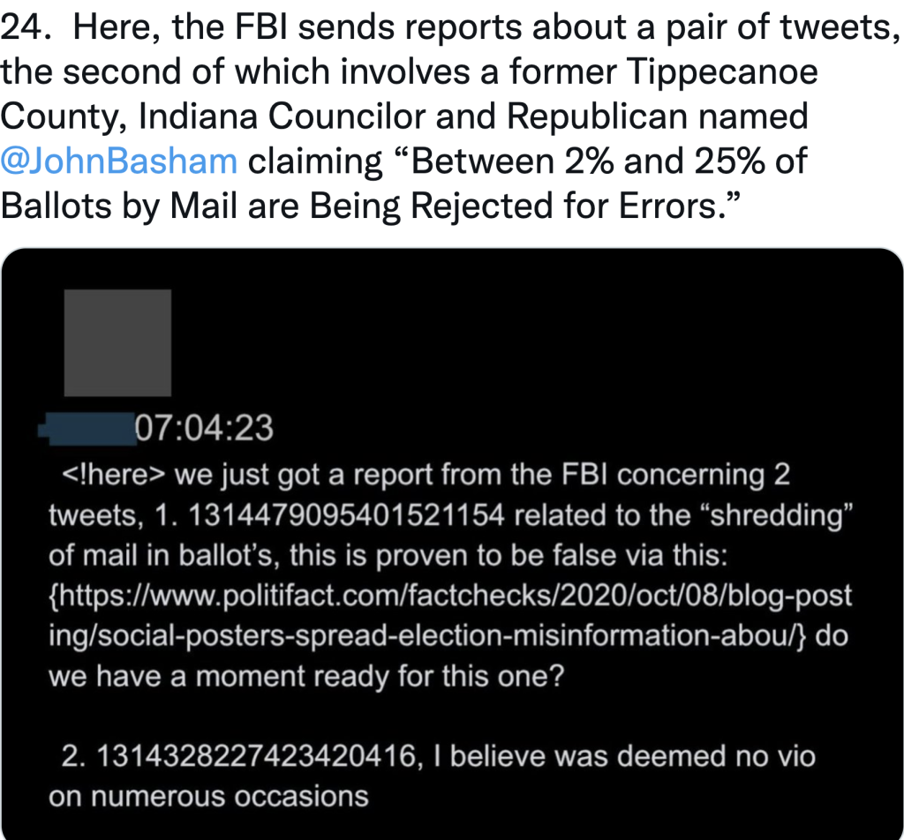Viewport: 904px width, 840px height.
Task: Click "Indiana Councilor and Republican named" text
Action: coord(473,116)
